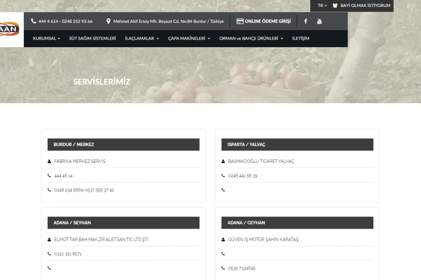Viewport: 421px width, 280px height.
Task: Click BAYİ OLMAK İSTİYORUM link
Action: (x=365, y=6)
